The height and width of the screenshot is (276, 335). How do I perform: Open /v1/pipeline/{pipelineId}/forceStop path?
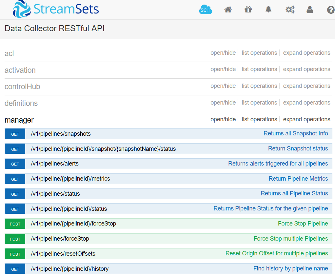(x=73, y=224)
